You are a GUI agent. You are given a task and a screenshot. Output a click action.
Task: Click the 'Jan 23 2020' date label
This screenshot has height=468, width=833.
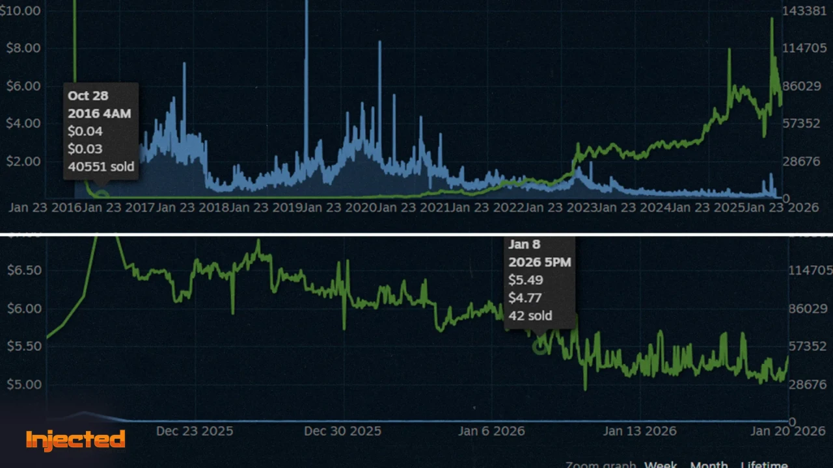[340, 208]
